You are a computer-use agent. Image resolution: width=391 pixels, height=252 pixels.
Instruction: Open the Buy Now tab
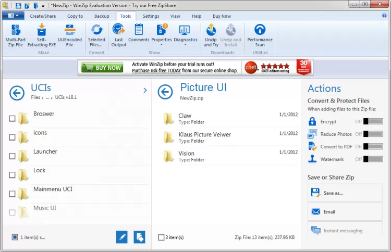click(222, 16)
